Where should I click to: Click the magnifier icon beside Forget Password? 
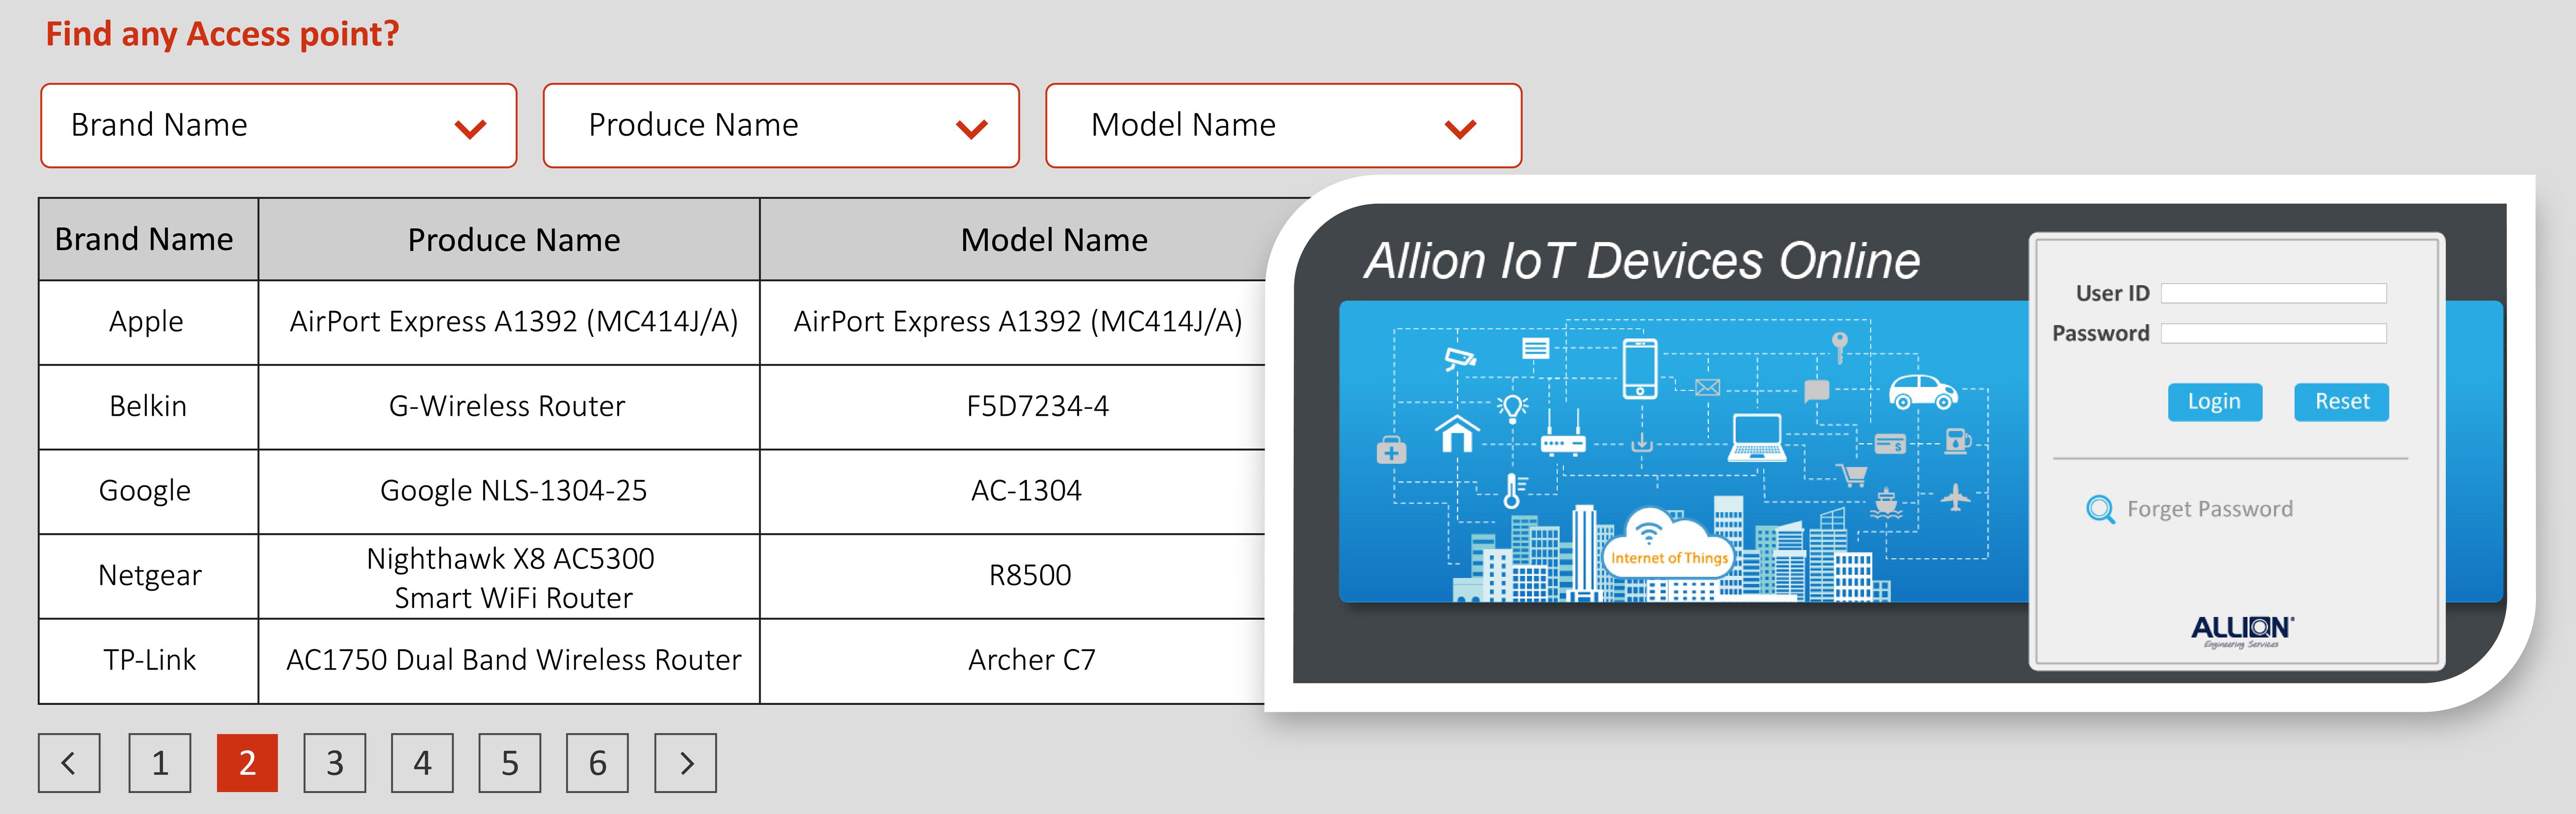2100,510
